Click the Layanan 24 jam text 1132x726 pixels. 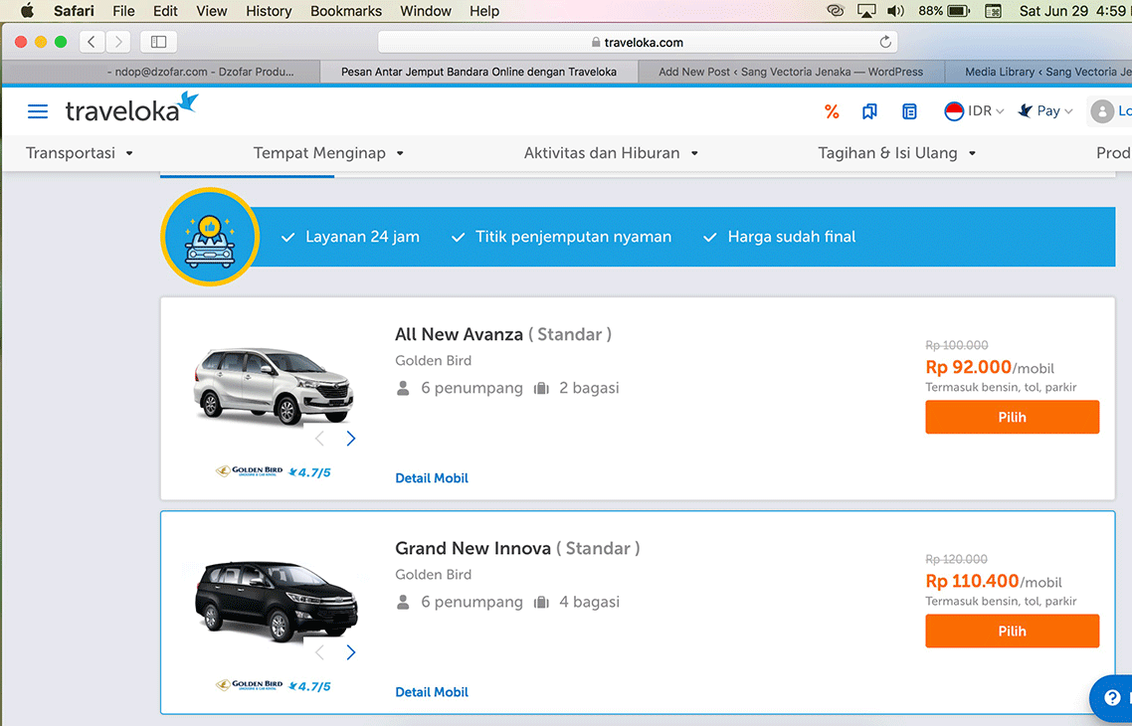[x=362, y=237]
